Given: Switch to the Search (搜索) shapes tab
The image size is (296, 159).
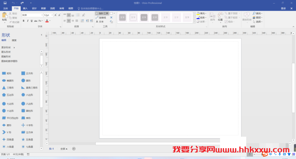Looking at the screenshot, I should coord(14,40).
